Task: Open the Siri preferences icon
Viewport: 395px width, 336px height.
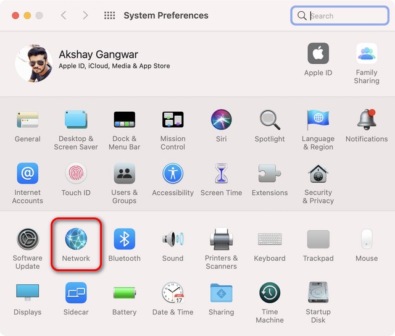Action: [221, 120]
